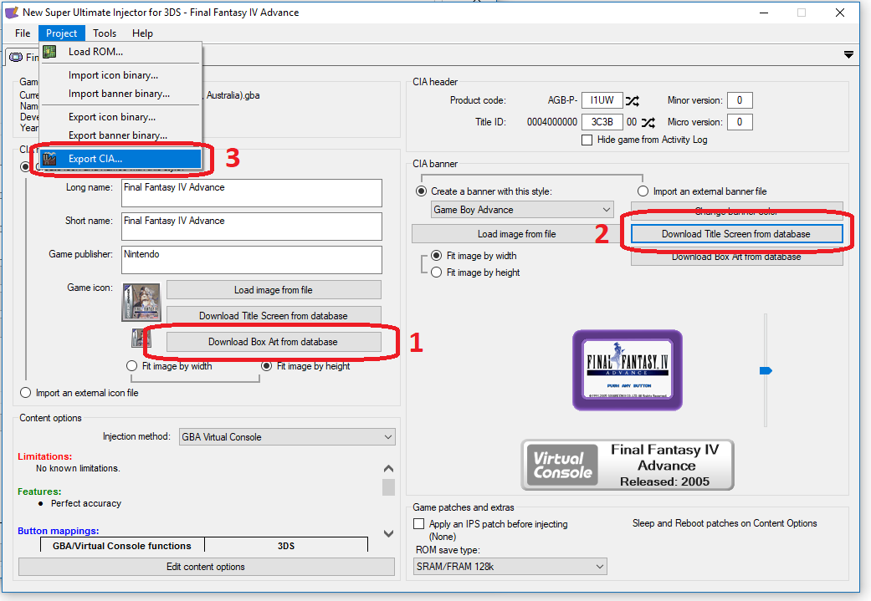The width and height of the screenshot is (871, 601).
Task: Randomize the product code with the shuffle icon
Action: (633, 101)
